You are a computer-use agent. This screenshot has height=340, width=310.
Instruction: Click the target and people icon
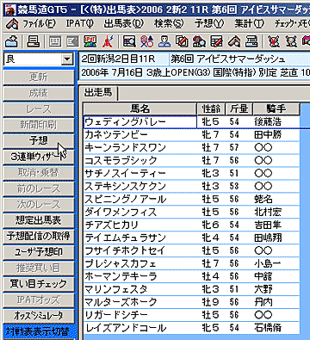point(147,41)
